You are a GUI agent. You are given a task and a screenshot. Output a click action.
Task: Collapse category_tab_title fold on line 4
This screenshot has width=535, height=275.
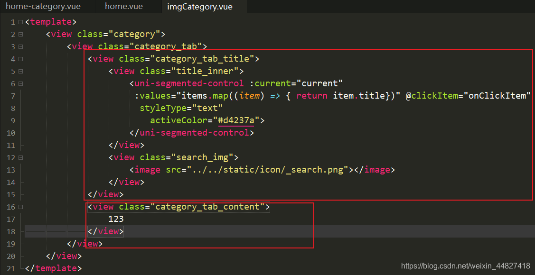(x=20, y=59)
